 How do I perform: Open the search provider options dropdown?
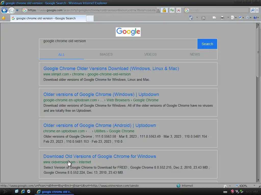point(257,10)
